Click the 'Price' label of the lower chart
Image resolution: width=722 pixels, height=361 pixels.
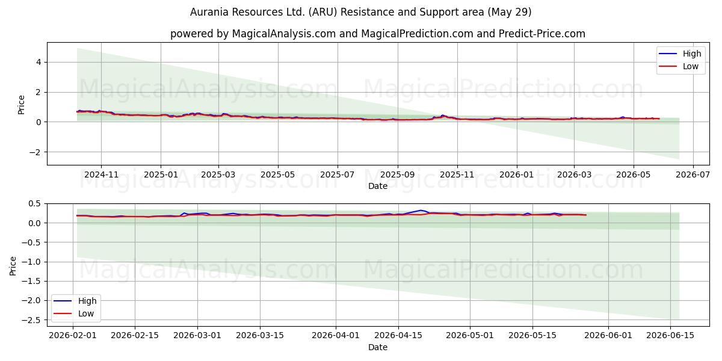click(x=13, y=265)
